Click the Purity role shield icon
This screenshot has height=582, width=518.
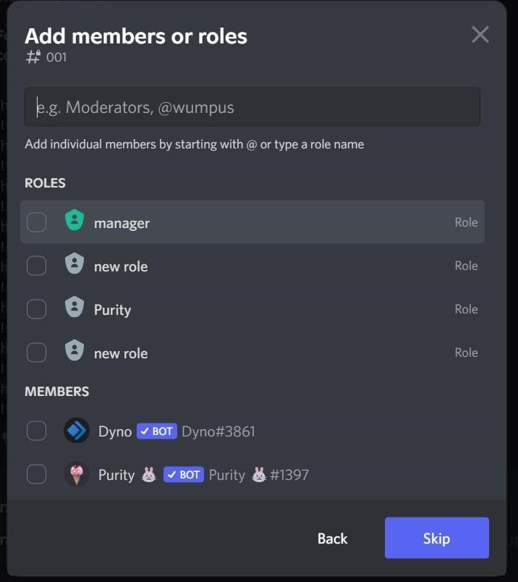pyautogui.click(x=75, y=307)
